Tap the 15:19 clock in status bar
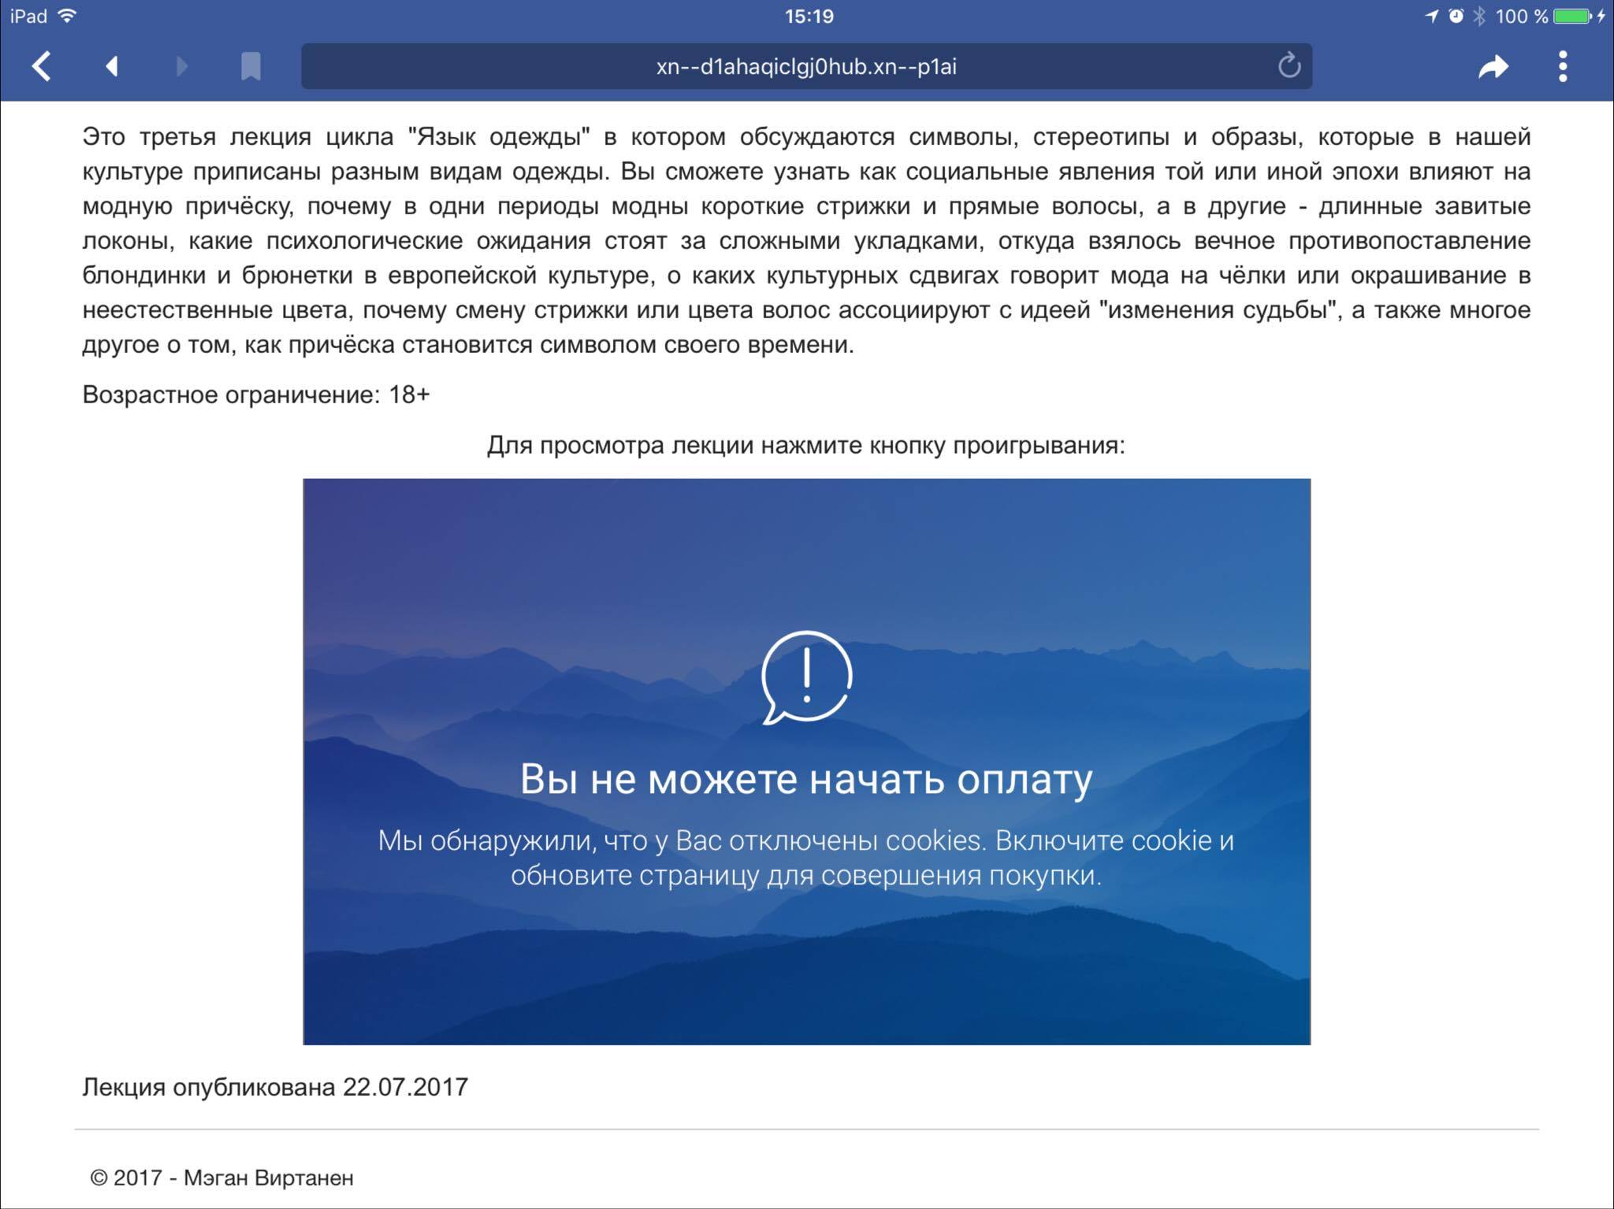1614x1209 pixels. (809, 17)
